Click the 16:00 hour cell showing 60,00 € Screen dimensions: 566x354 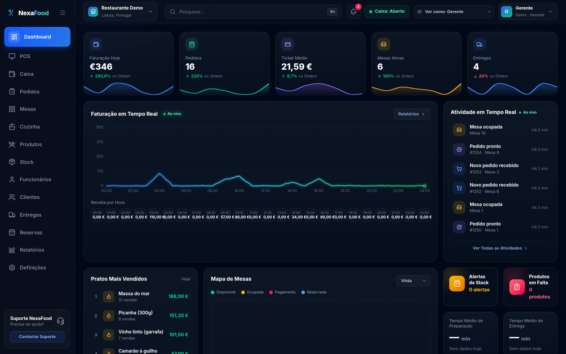click(324, 215)
